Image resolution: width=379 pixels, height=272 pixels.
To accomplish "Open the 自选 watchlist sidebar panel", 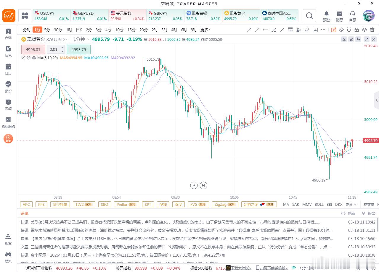I will pos(8,33).
